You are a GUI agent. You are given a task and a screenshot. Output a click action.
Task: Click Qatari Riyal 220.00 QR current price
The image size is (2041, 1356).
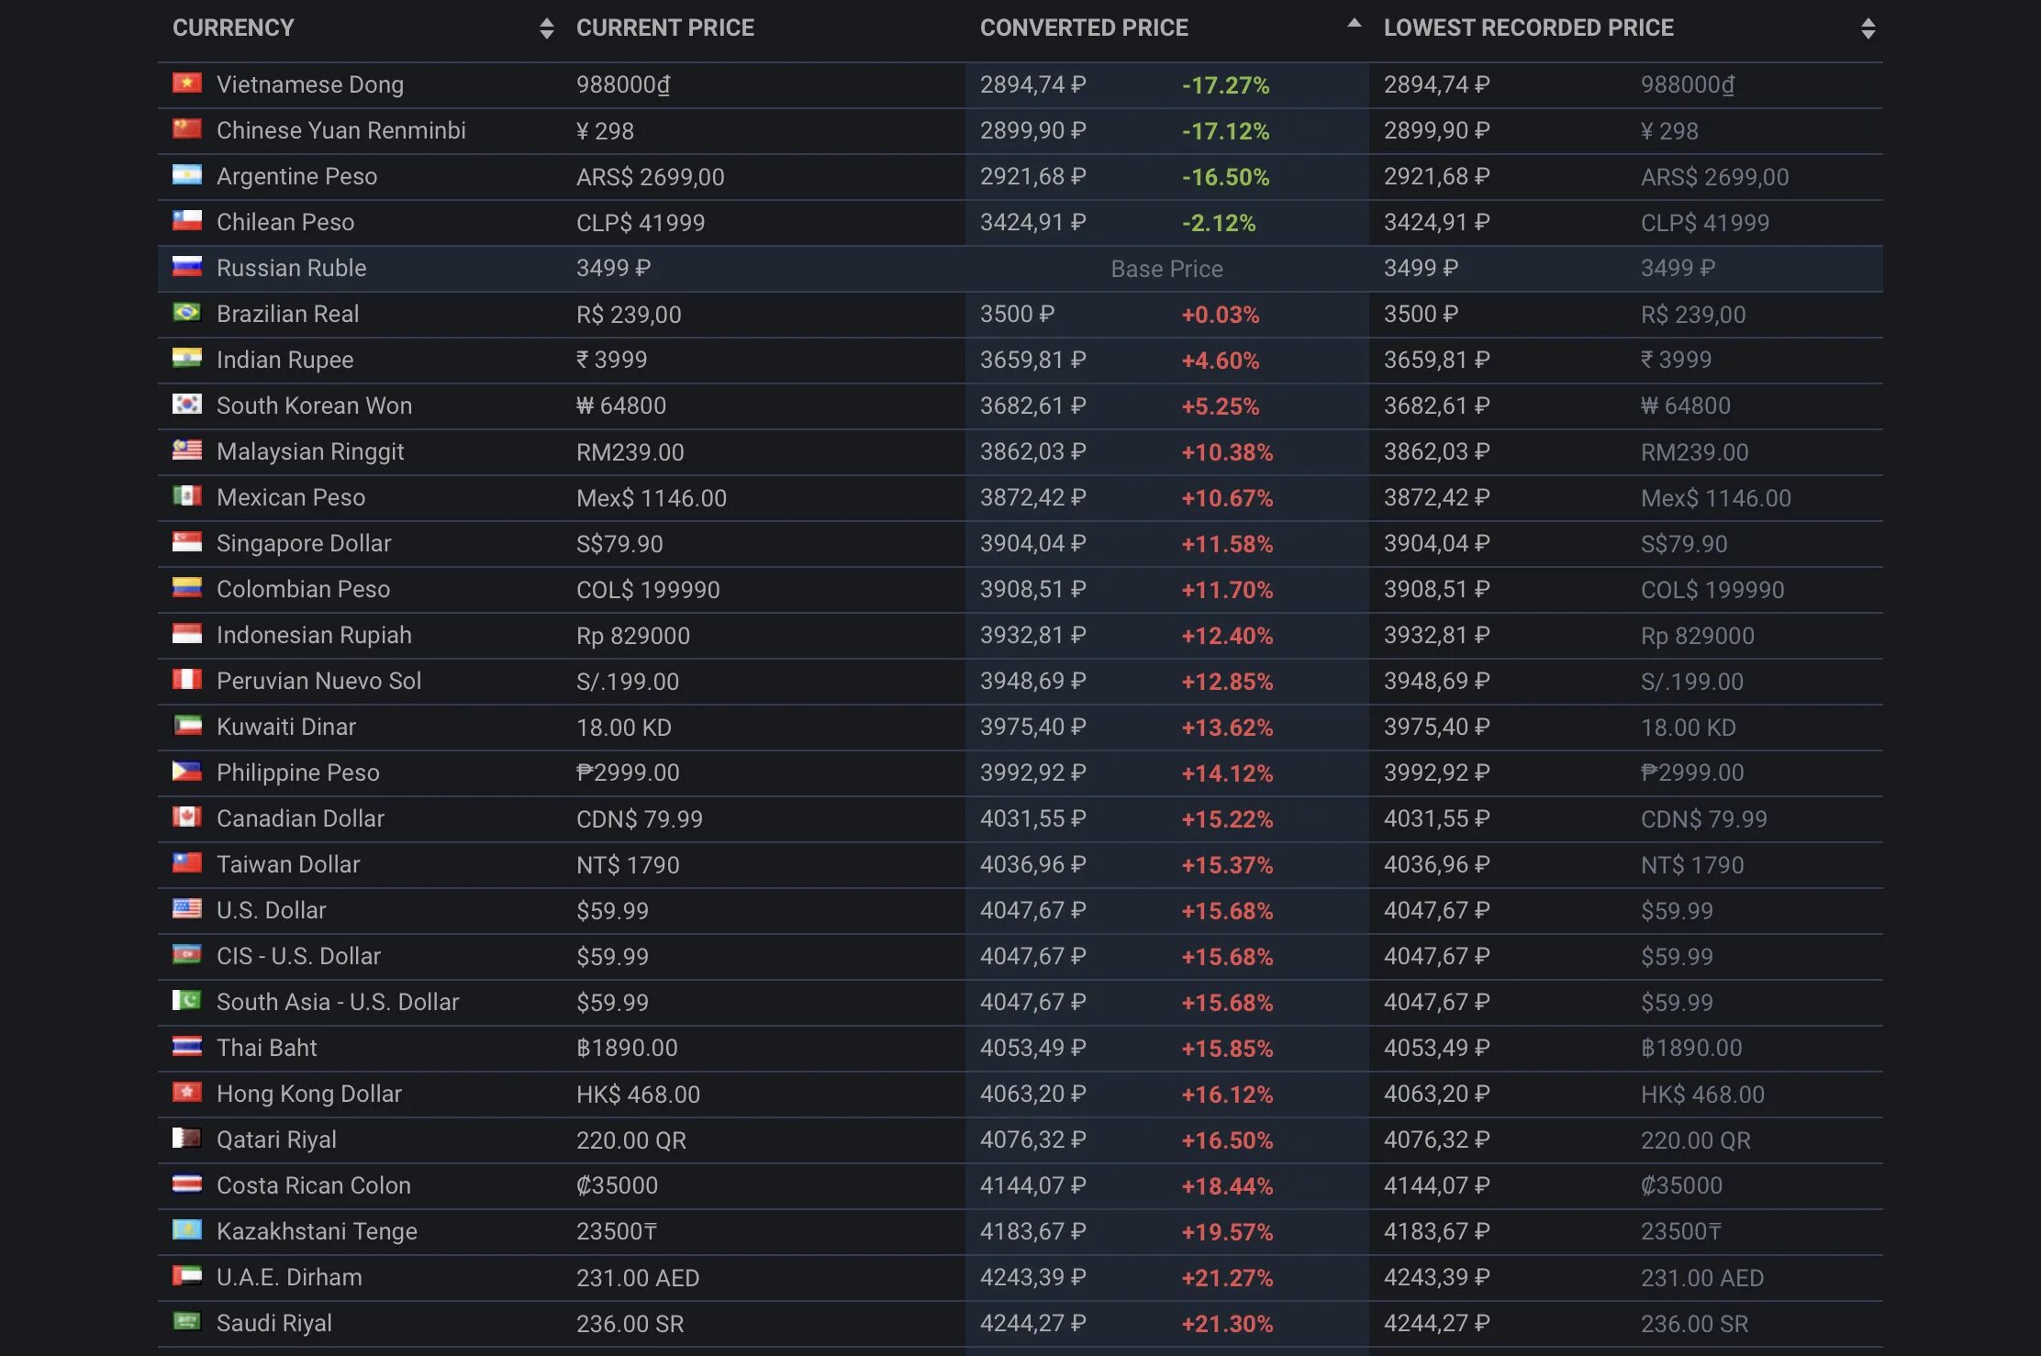[x=631, y=1140]
